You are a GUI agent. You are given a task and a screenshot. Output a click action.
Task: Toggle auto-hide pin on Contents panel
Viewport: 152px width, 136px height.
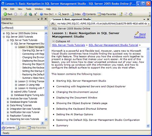(x=42, y=19)
